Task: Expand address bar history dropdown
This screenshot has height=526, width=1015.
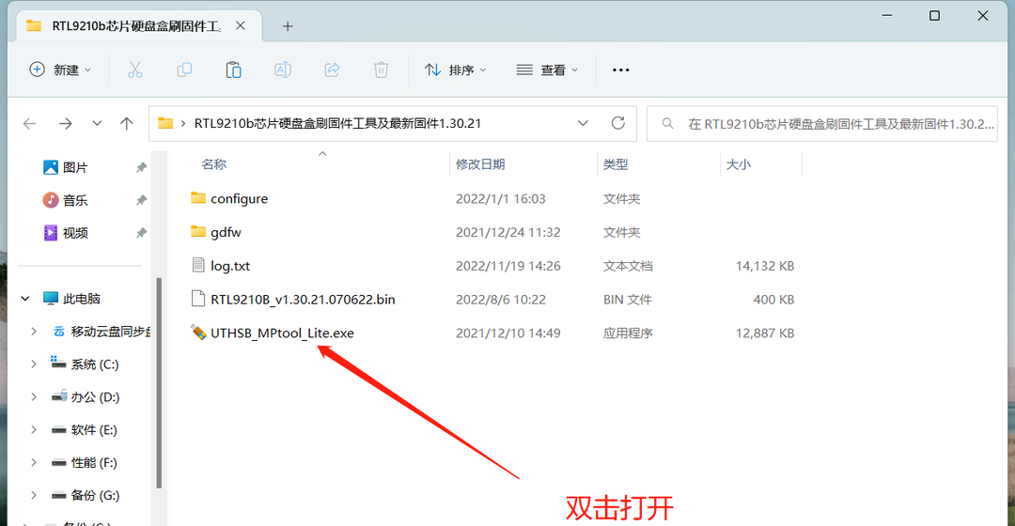Action: (583, 123)
